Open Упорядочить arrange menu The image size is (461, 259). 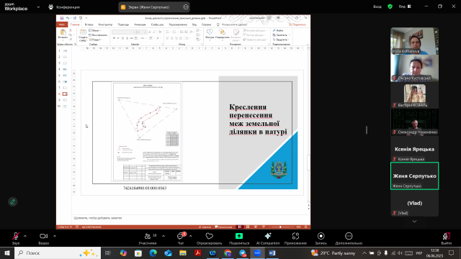click(x=223, y=35)
